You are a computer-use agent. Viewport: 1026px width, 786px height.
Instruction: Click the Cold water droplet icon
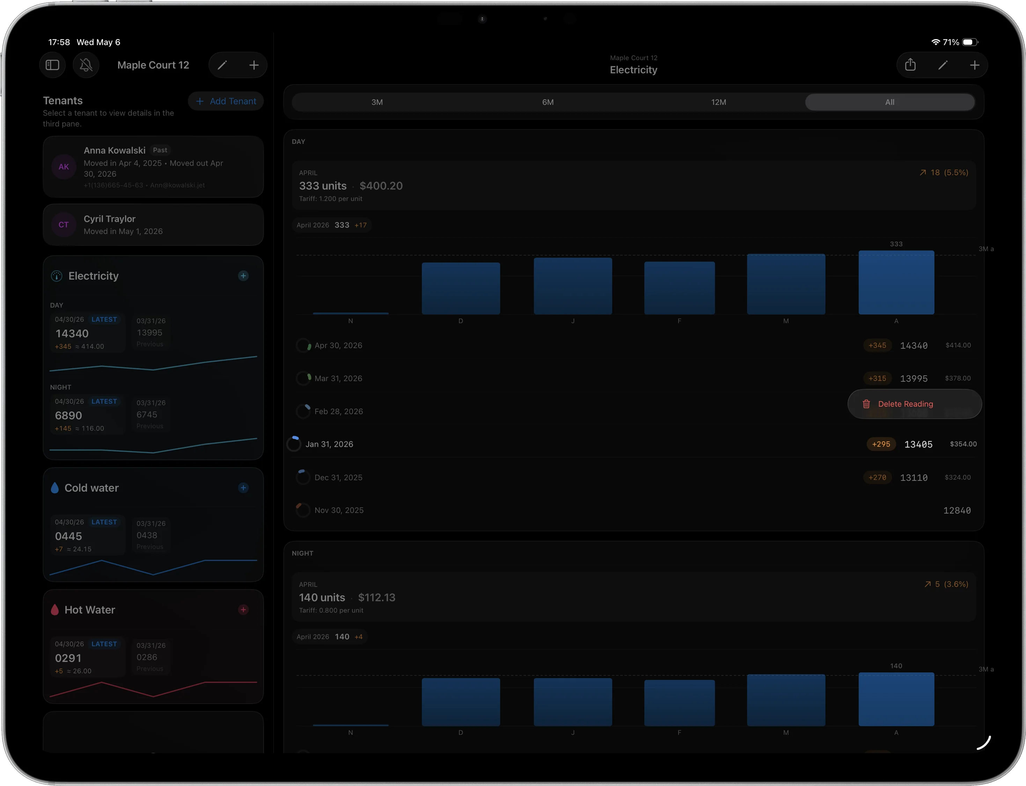(x=55, y=488)
